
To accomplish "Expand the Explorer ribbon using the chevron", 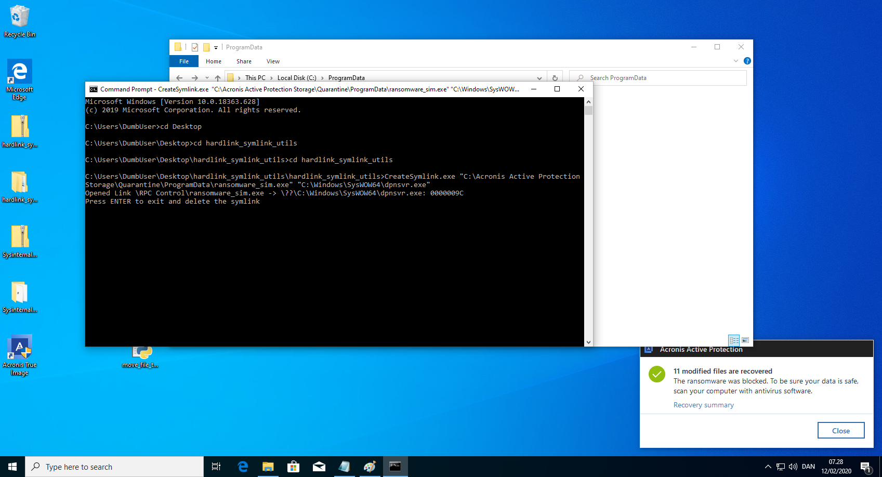I will 735,61.
